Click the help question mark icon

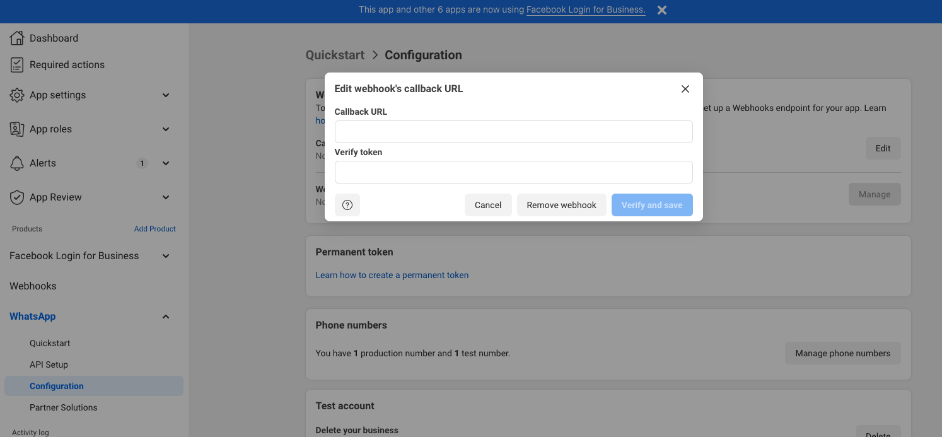(347, 205)
